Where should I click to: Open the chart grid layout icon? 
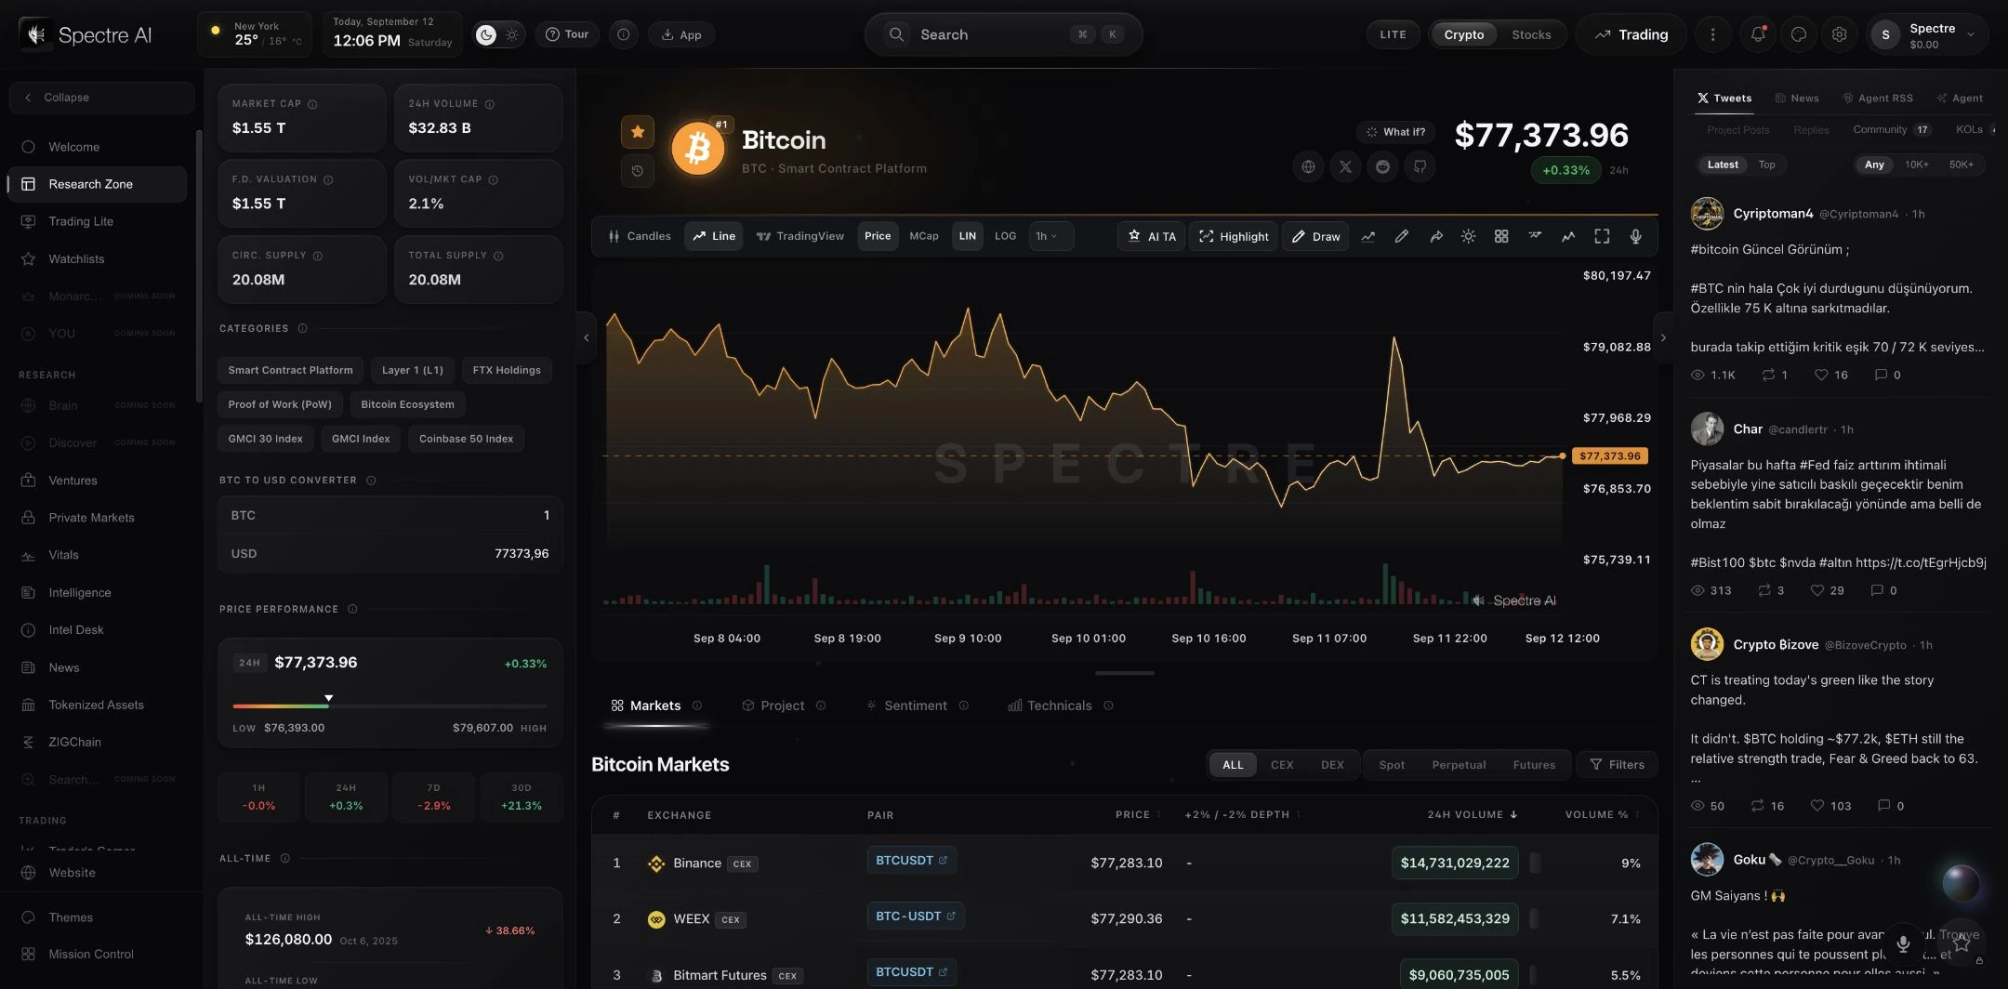click(x=1501, y=236)
